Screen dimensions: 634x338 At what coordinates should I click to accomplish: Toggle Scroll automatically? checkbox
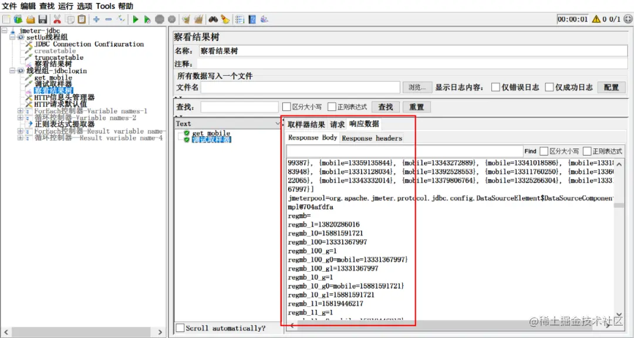point(180,328)
